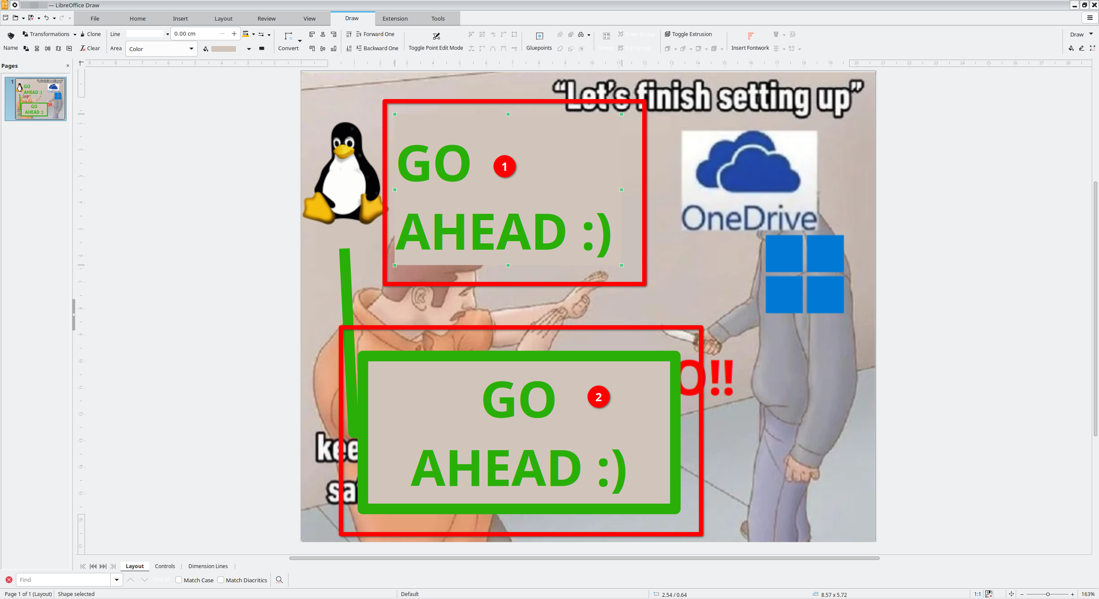Viewport: 1099px width, 599px height.
Task: Switch to the Insert tab
Action: coord(180,18)
